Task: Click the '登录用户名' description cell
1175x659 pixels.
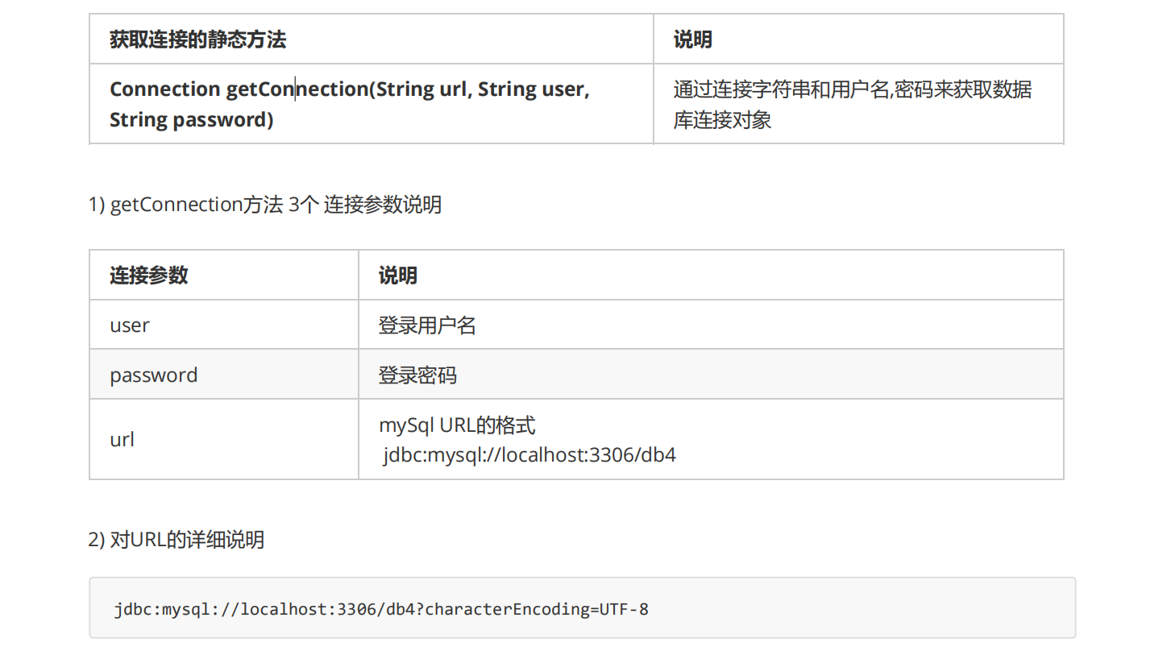Action: pos(427,325)
